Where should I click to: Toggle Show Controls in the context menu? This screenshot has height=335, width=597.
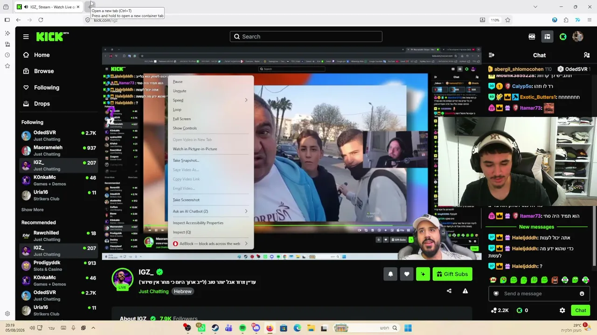tap(185, 128)
